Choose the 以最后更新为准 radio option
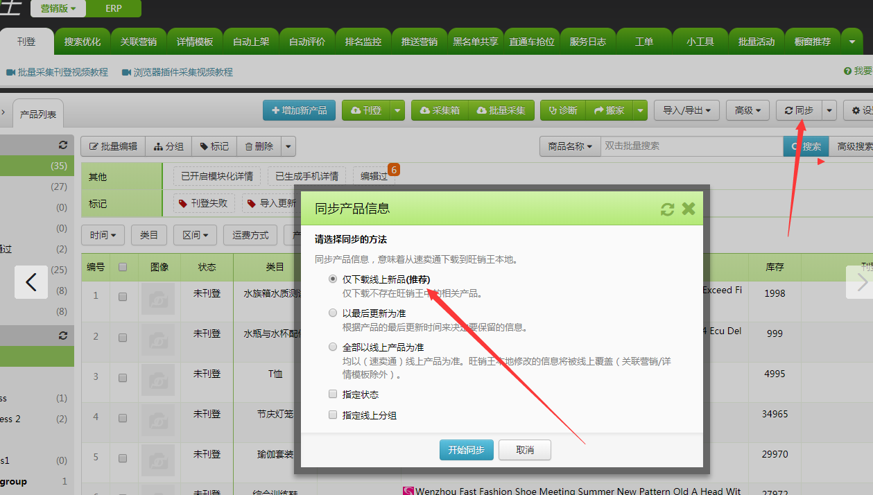873x495 pixels. point(333,313)
